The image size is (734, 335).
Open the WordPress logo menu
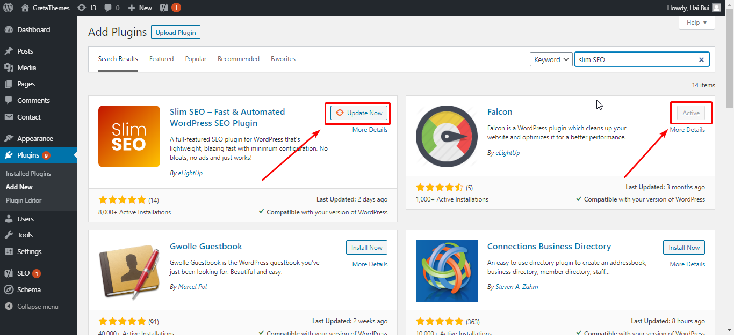click(8, 8)
